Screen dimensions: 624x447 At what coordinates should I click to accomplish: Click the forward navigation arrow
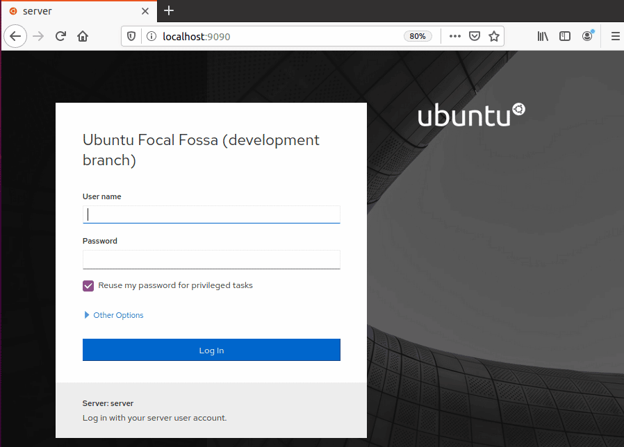click(38, 36)
